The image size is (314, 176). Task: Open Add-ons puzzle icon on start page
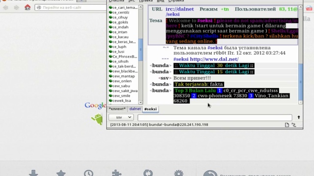coord(117,173)
